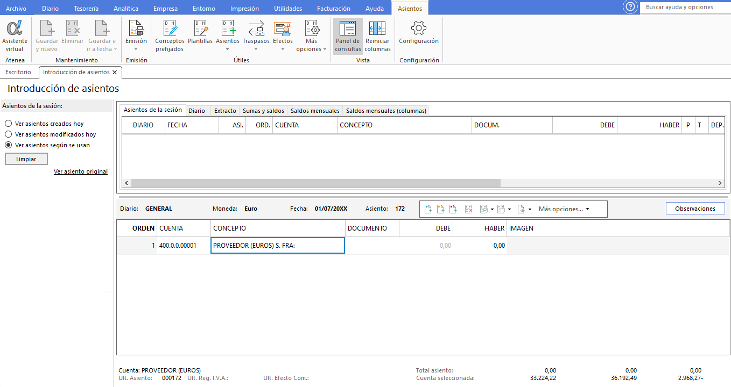Switch to the Escritorio tab
Image resolution: width=731 pixels, height=387 pixels.
tap(18, 72)
